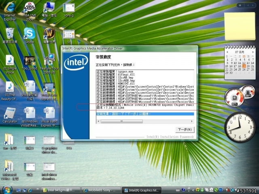Select the Microsoft Office - 捷徑 folder
This screenshot has width=259, height=194.
point(10,170)
